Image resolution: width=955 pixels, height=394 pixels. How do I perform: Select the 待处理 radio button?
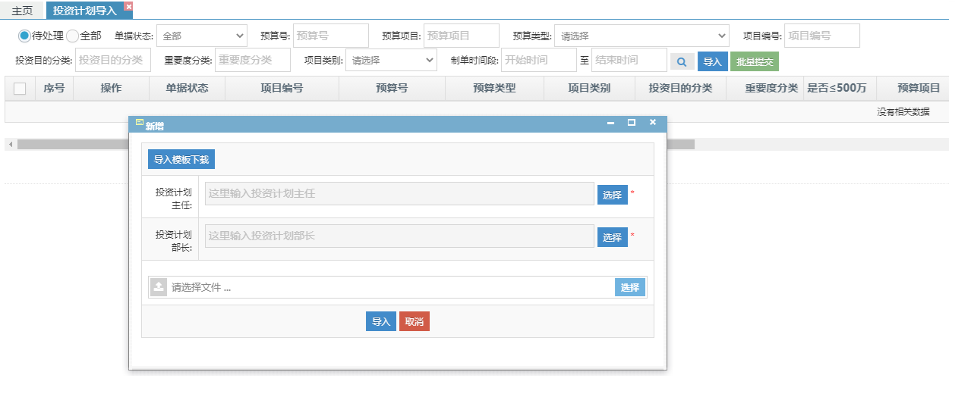tap(24, 36)
